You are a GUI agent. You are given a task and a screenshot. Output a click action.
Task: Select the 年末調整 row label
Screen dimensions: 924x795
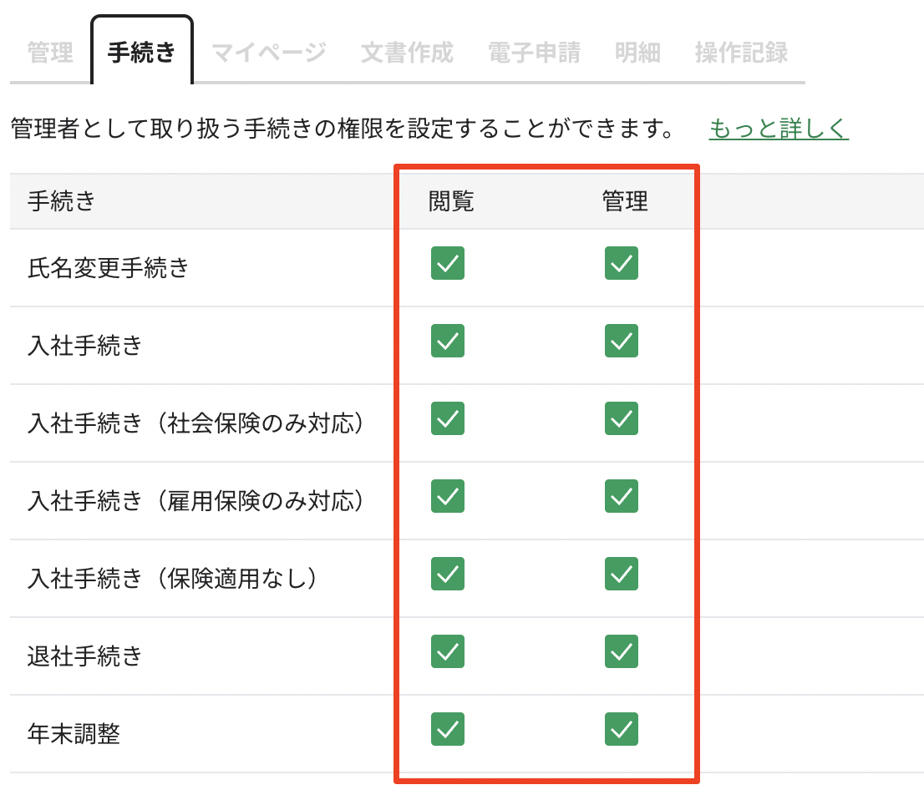[74, 734]
